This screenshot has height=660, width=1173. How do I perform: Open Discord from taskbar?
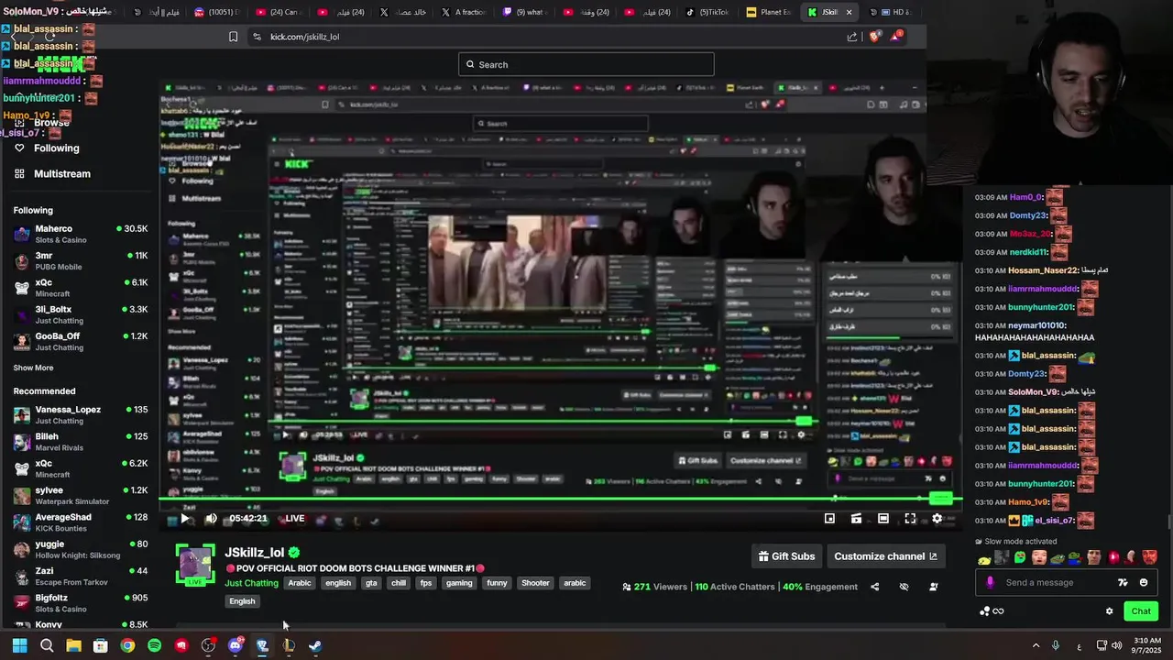tap(235, 645)
